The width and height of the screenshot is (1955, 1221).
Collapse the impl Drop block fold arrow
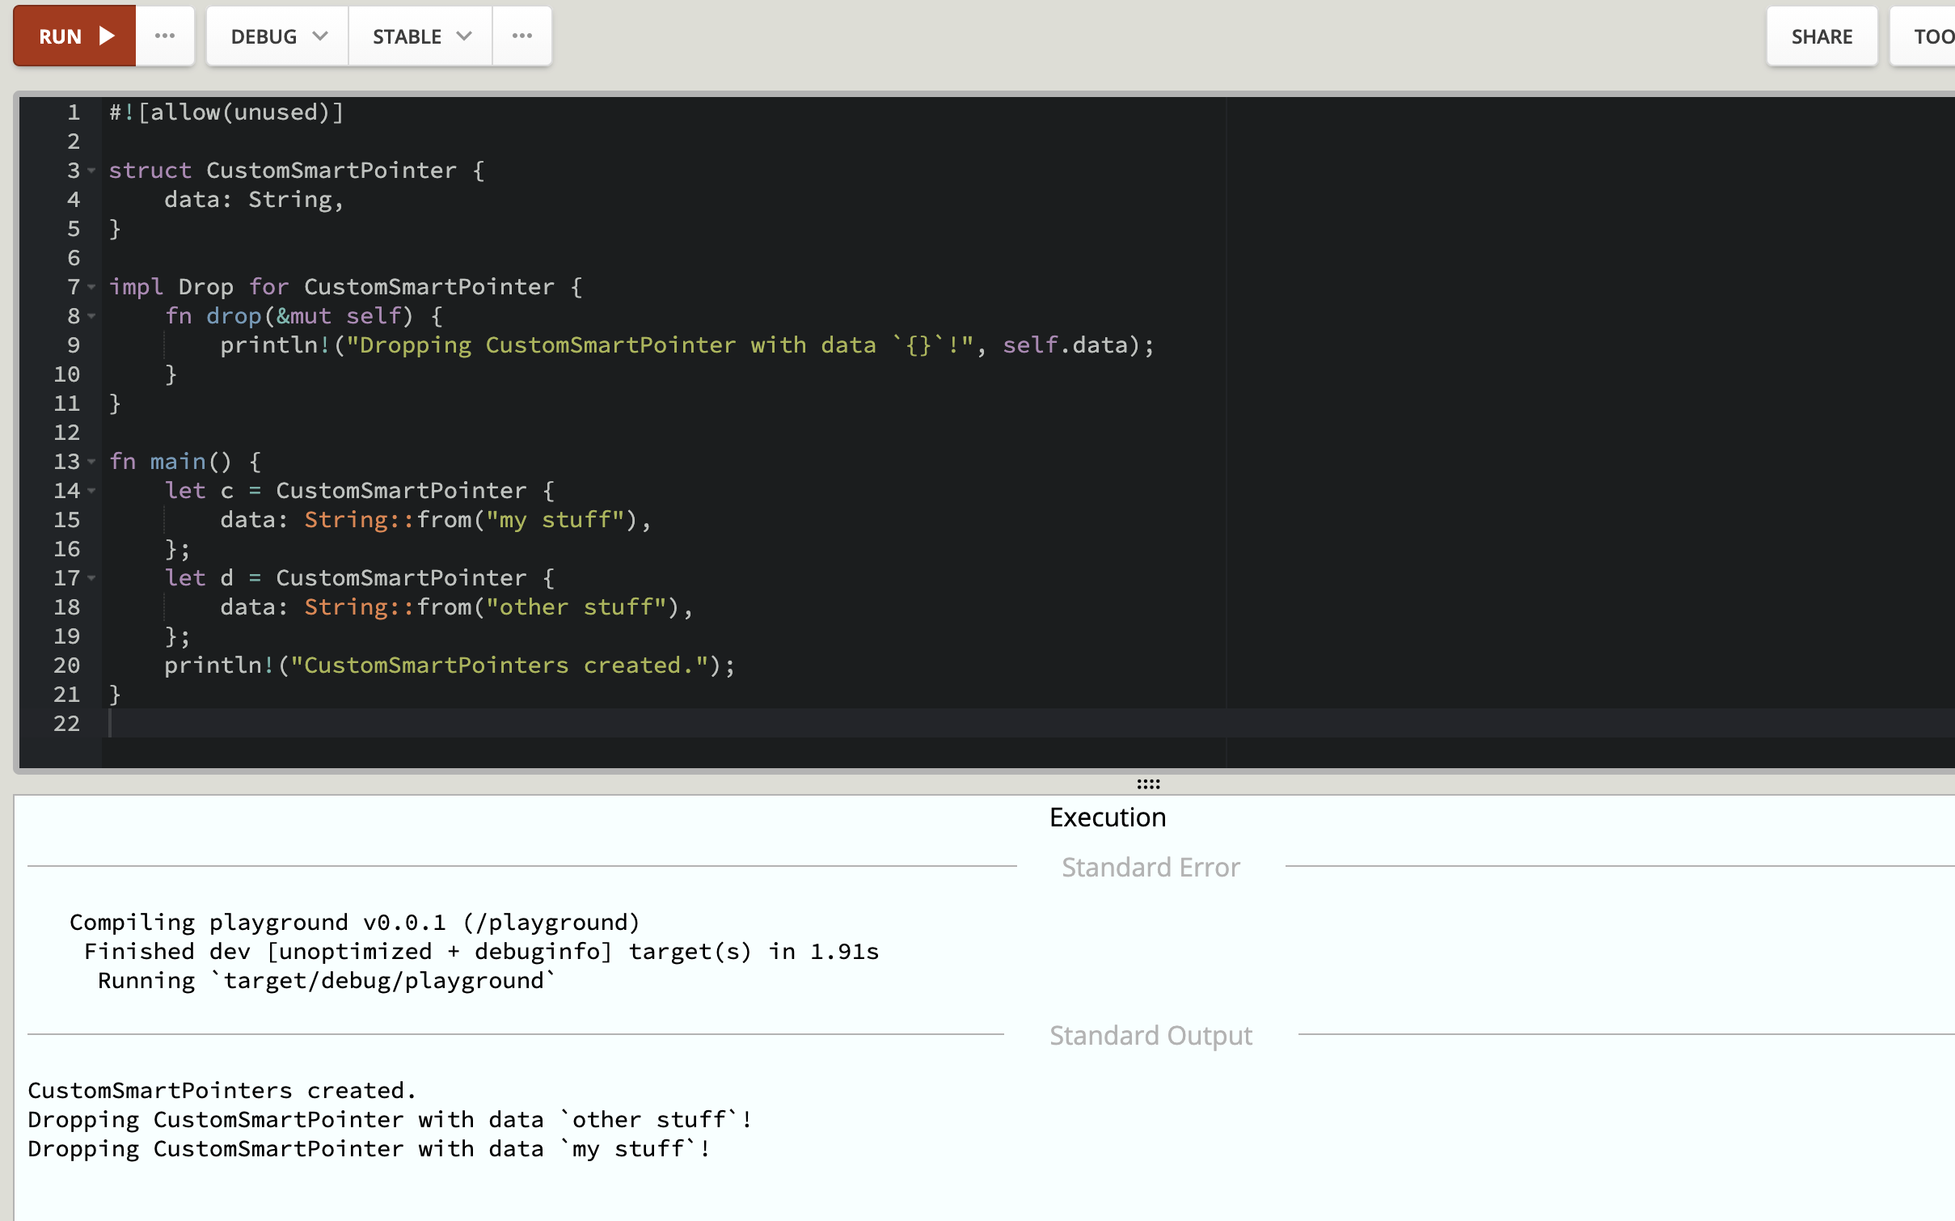[92, 287]
